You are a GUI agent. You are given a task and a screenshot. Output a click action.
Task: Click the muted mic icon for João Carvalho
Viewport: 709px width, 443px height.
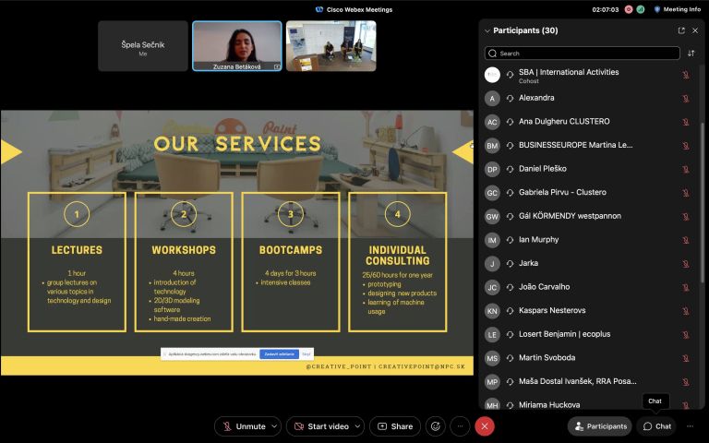click(686, 287)
